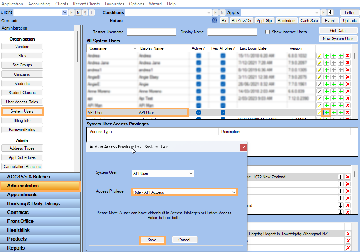360x252 pixels.
Task: Click the New System User button
Action: pos(338,39)
